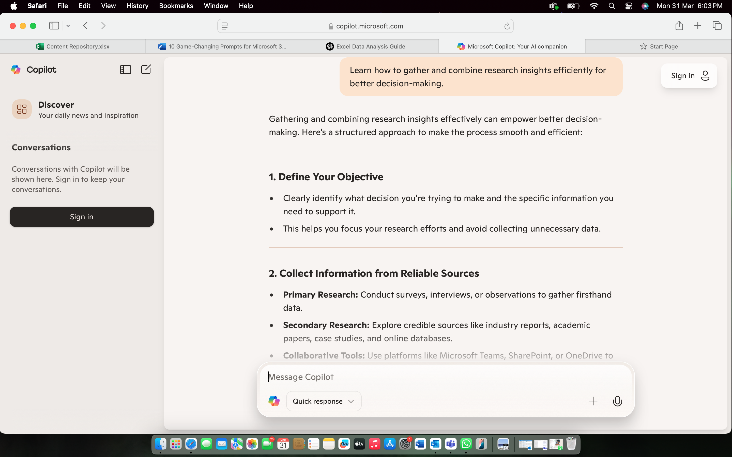Click '2. Collect Information from Reliable Sources' heading
732x457 pixels.
[x=374, y=273]
